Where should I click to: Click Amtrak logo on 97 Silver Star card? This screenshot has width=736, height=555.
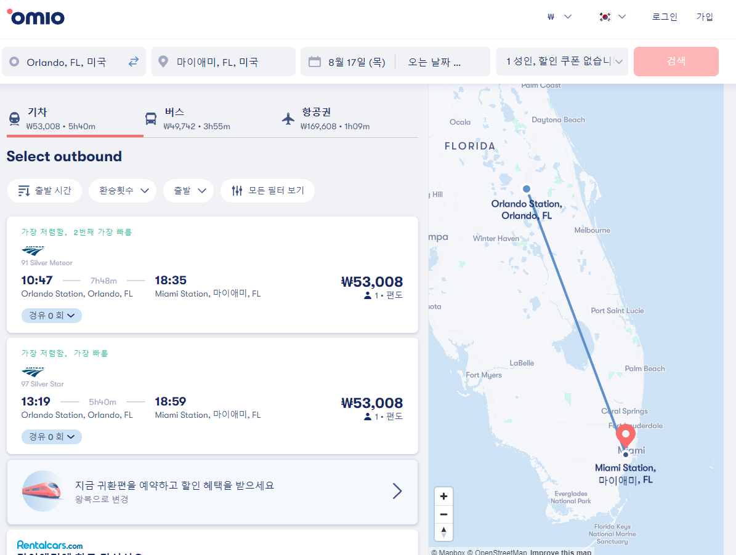[33, 372]
